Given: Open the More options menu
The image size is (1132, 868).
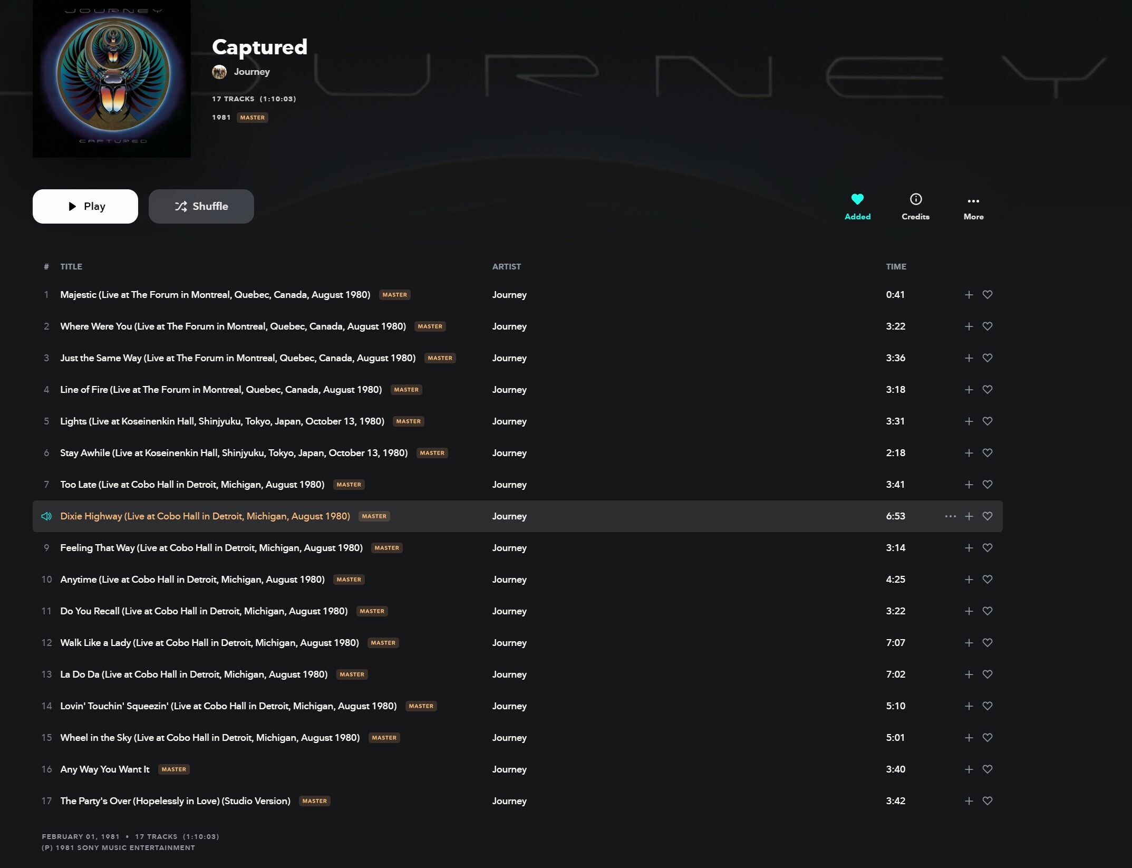Looking at the screenshot, I should pos(973,206).
